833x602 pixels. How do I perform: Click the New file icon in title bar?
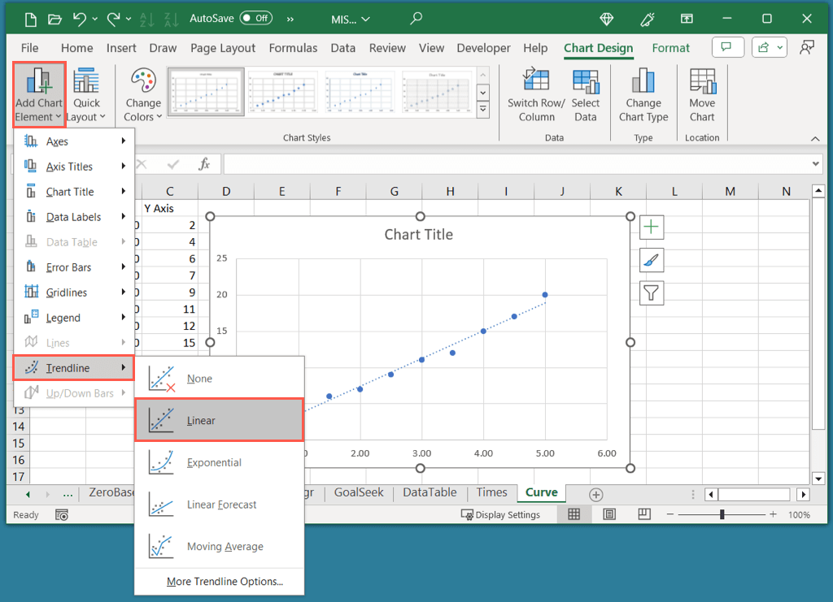coord(31,19)
